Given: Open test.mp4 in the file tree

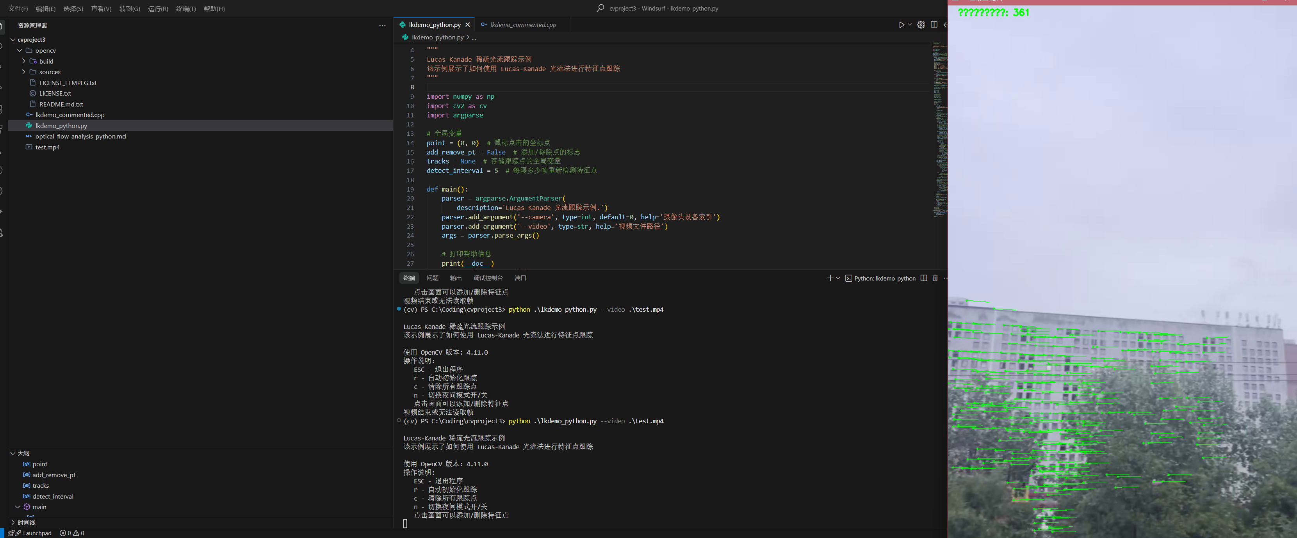Looking at the screenshot, I should [47, 147].
